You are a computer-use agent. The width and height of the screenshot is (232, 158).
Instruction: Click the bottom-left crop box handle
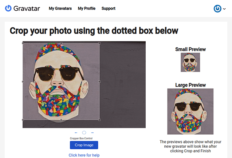pyautogui.click(x=23, y=120)
